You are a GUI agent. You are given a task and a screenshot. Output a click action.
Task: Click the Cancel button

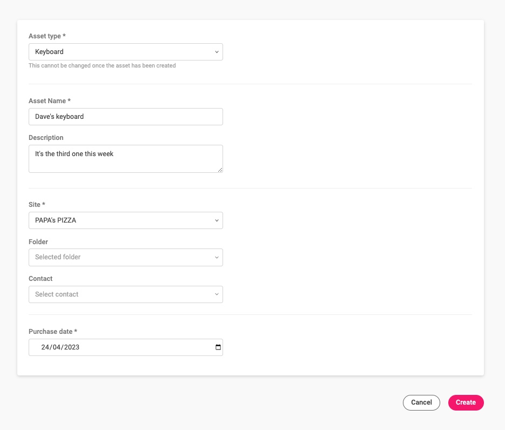point(421,402)
